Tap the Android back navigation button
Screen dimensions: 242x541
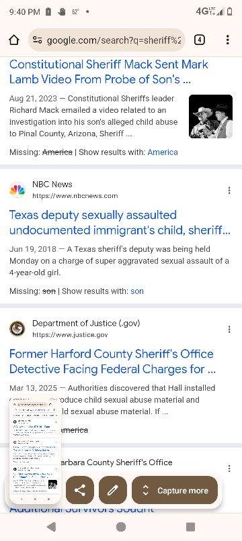pyautogui.click(x=51, y=527)
